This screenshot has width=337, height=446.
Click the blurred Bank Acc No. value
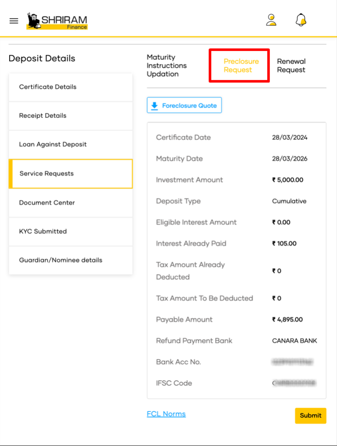click(292, 362)
